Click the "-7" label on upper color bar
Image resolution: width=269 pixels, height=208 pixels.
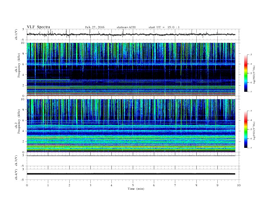pos(251,92)
